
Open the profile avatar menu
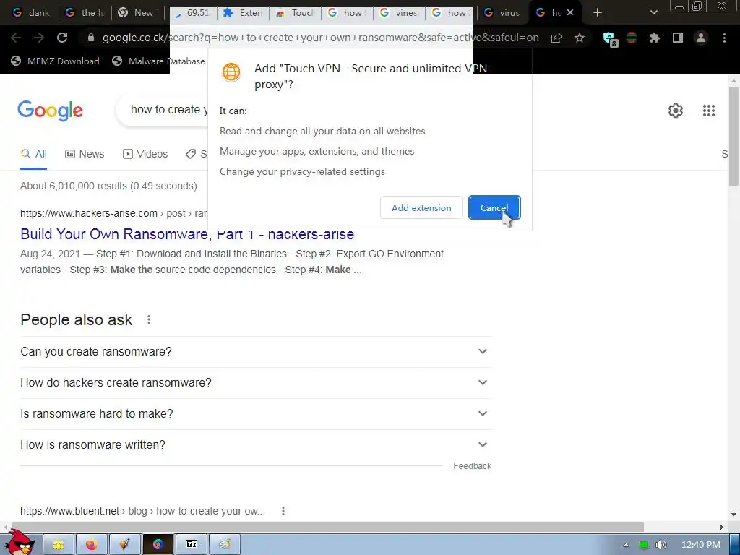701,38
